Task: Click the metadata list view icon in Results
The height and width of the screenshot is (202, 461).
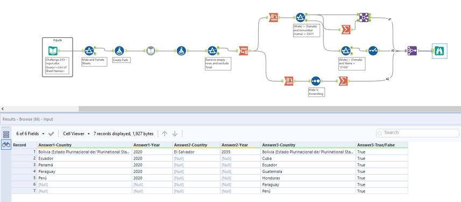Action: [x=6, y=135]
